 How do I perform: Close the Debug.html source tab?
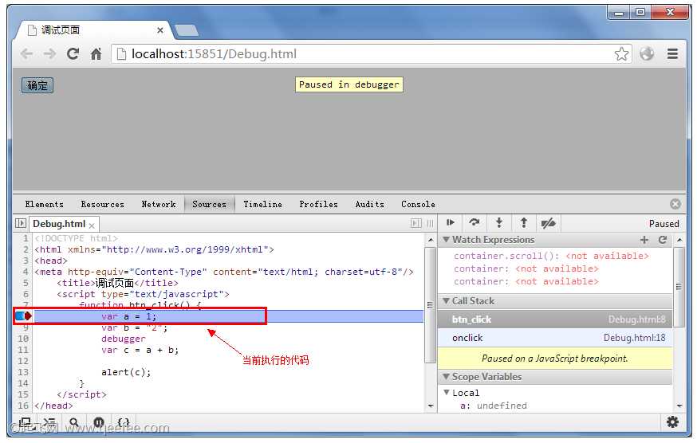(x=92, y=225)
